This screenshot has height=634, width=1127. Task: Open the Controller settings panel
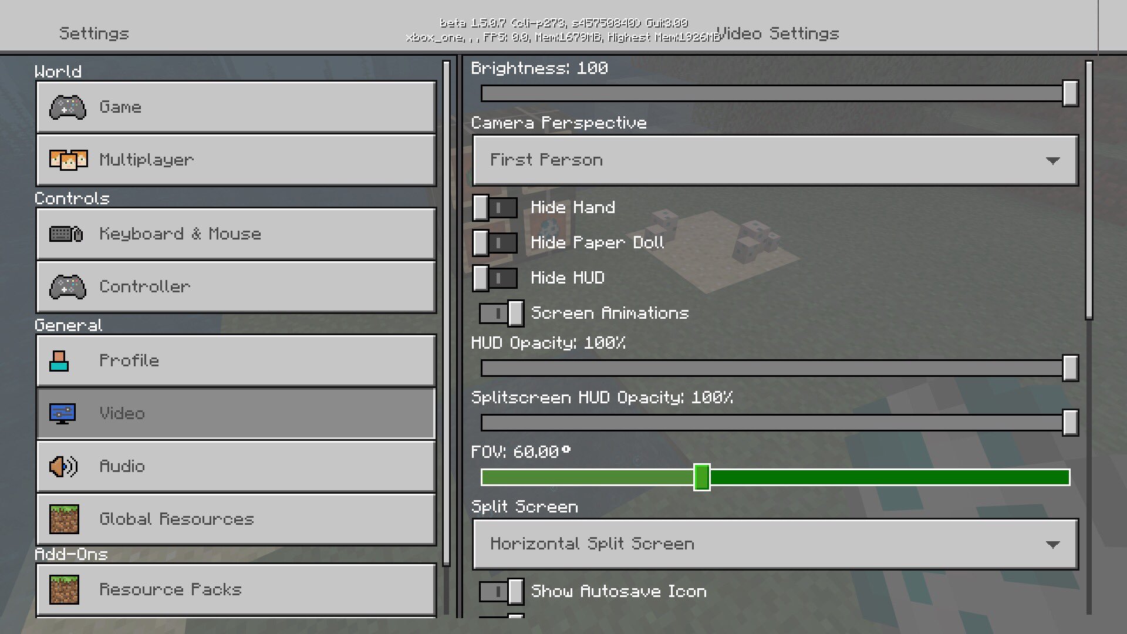coord(236,286)
